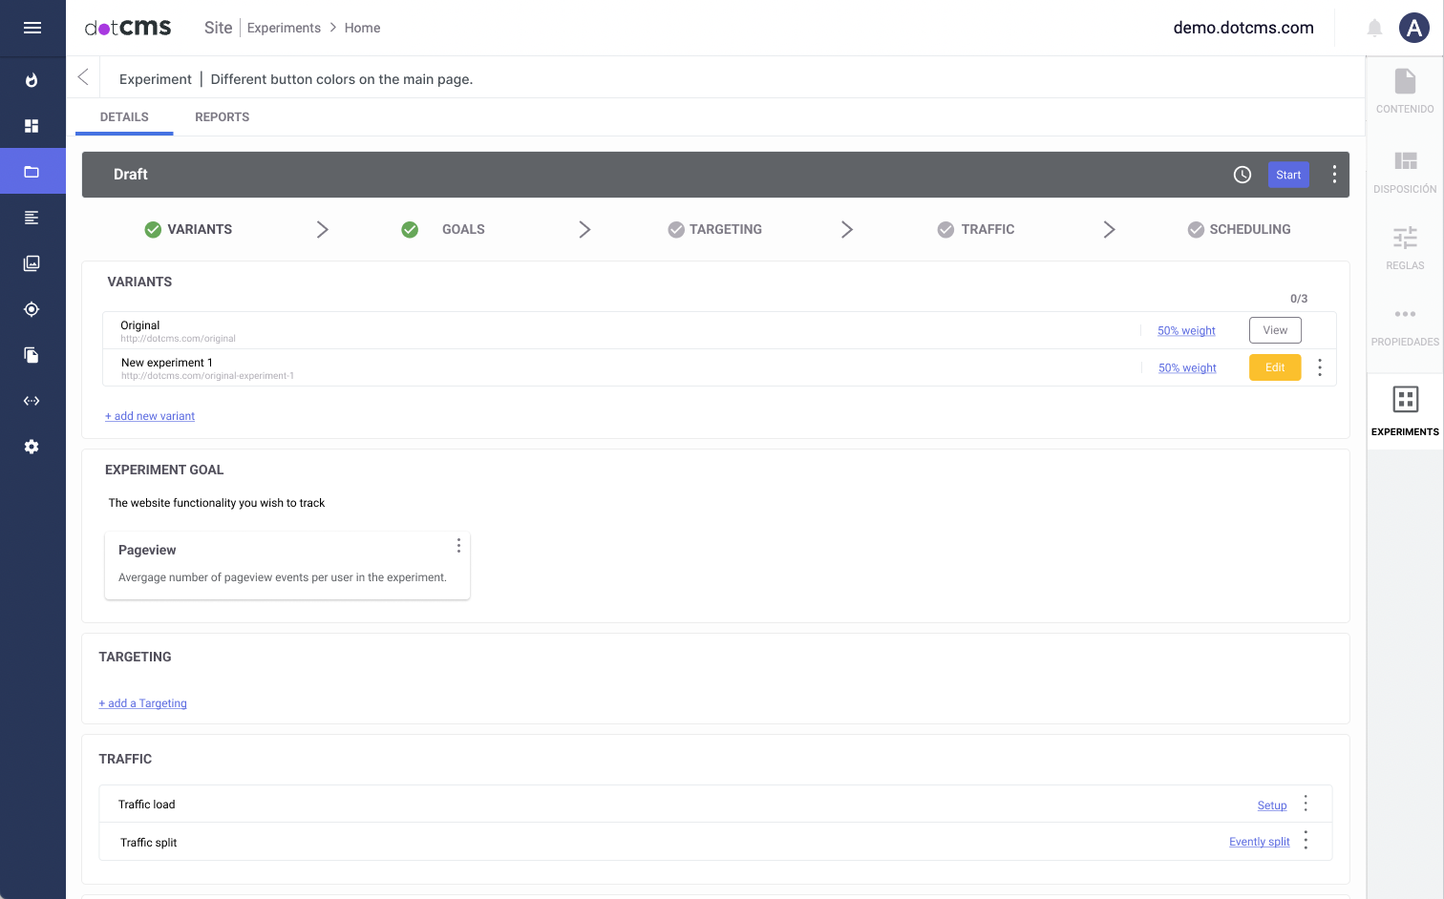Jump to the Variants step
The image size is (1444, 899).
188,229
